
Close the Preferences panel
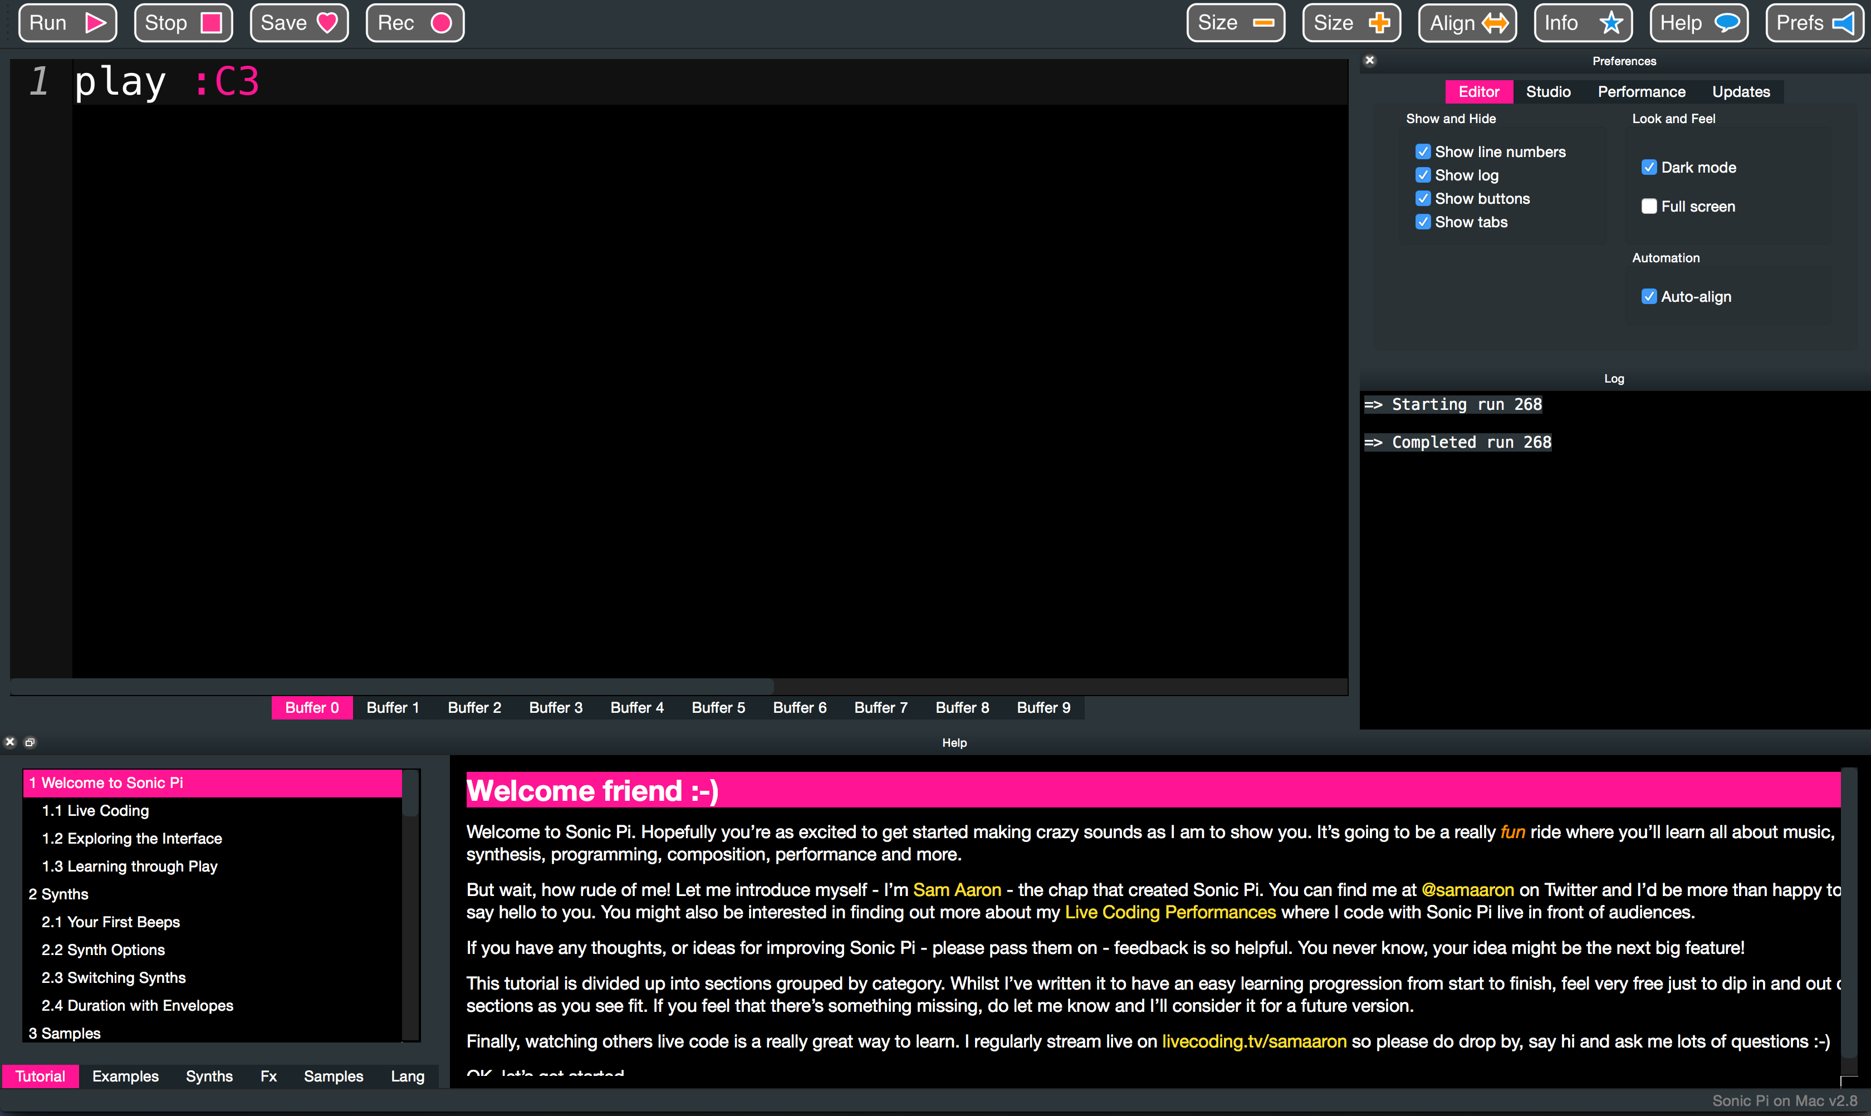tap(1369, 61)
